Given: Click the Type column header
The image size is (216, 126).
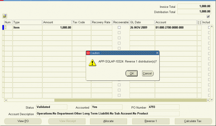Looking at the screenshot, I should click(x=27, y=22).
